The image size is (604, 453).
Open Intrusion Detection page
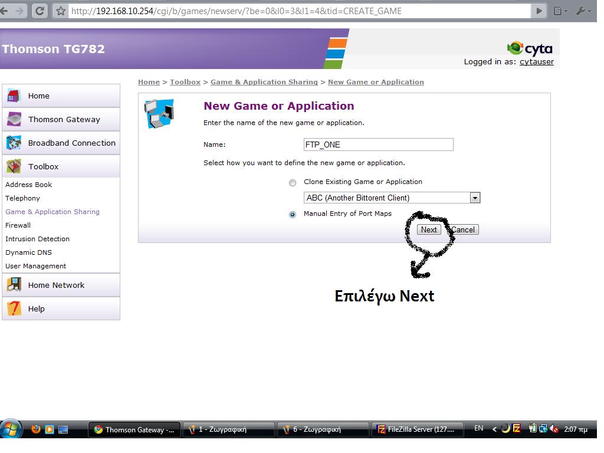[x=37, y=239]
